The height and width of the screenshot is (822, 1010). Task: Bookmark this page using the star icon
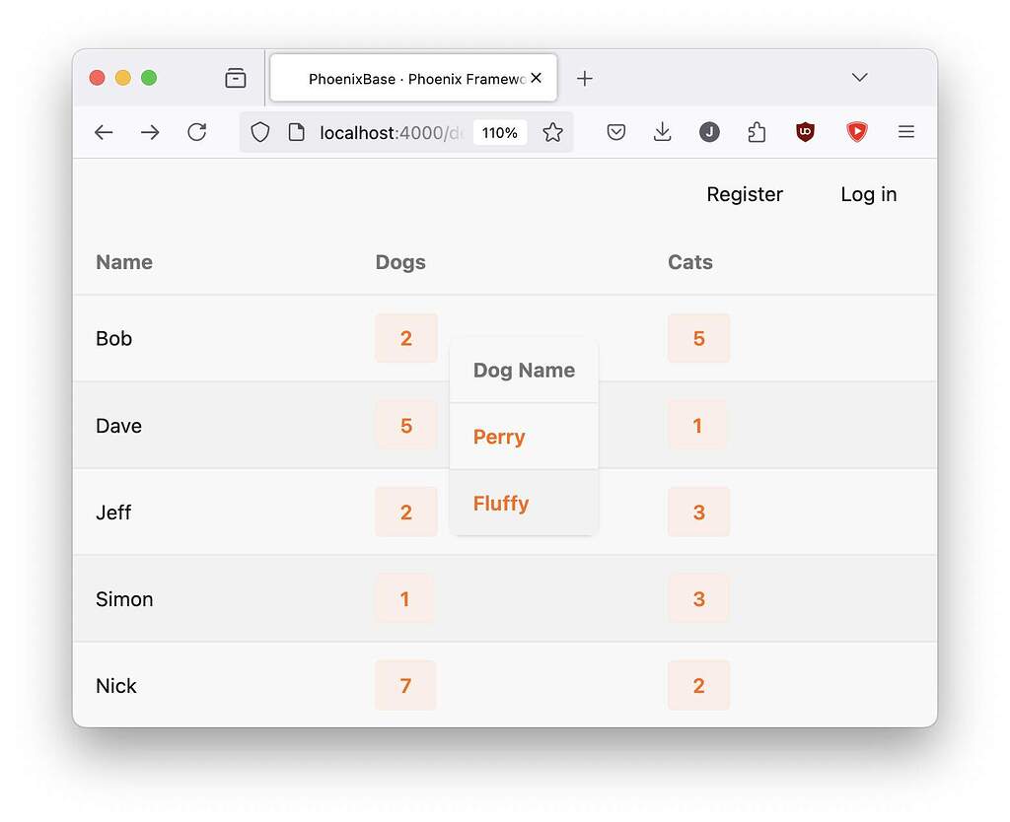tap(552, 131)
